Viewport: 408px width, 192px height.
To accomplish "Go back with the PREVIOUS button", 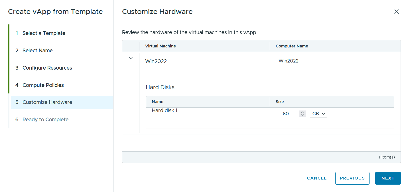I will tap(352, 178).
